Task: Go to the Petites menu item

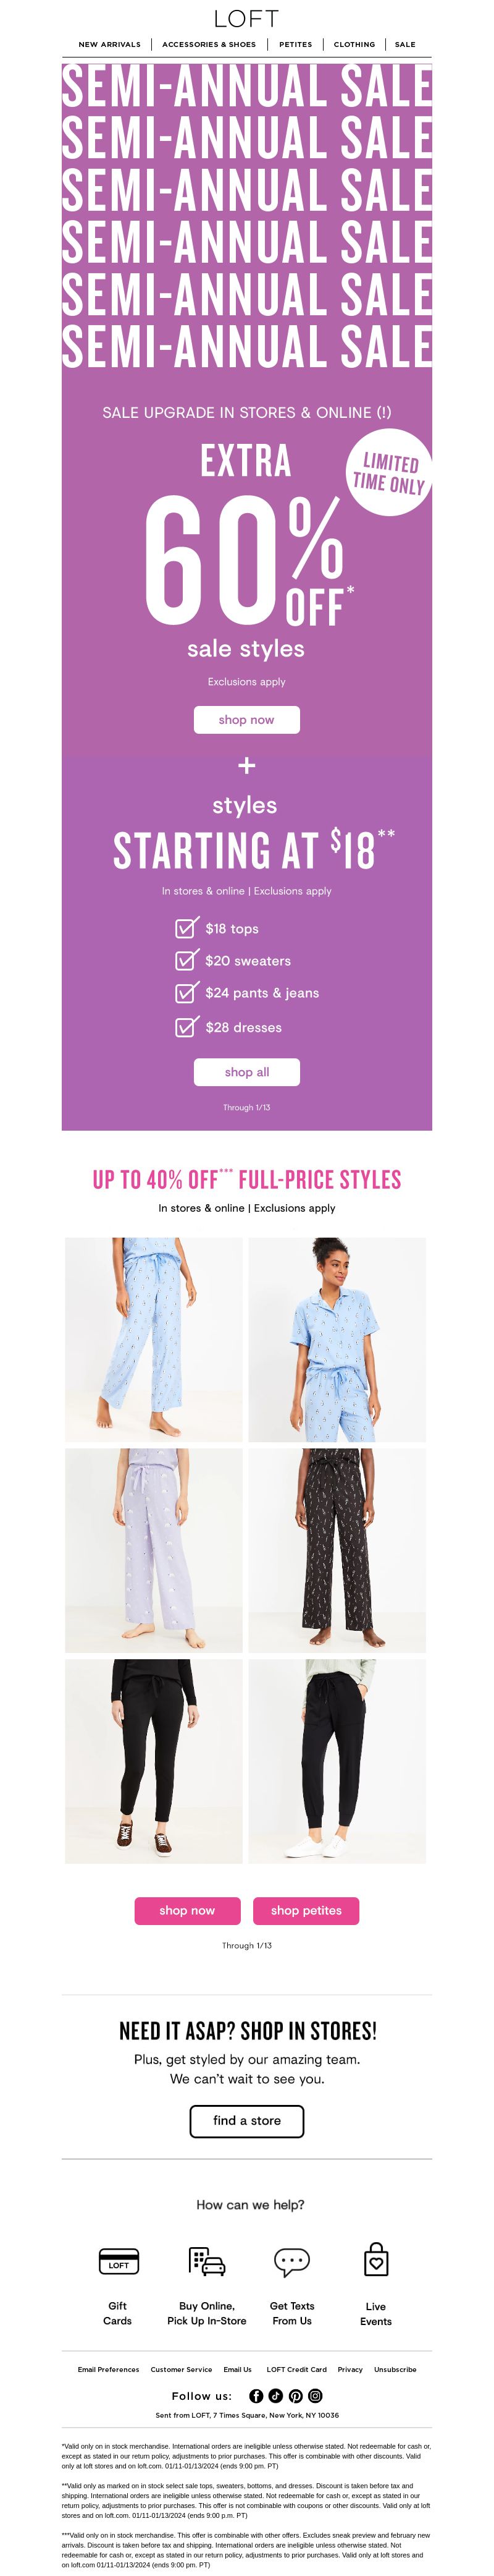Action: pyautogui.click(x=295, y=44)
